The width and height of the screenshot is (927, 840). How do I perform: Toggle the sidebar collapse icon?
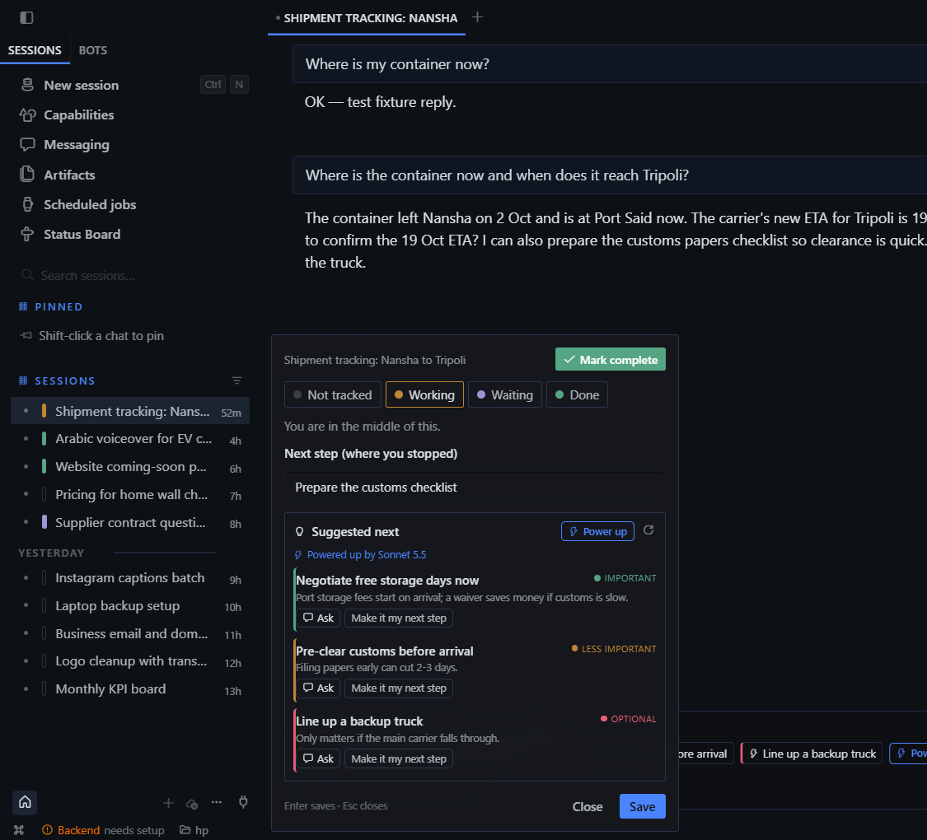[x=26, y=18]
